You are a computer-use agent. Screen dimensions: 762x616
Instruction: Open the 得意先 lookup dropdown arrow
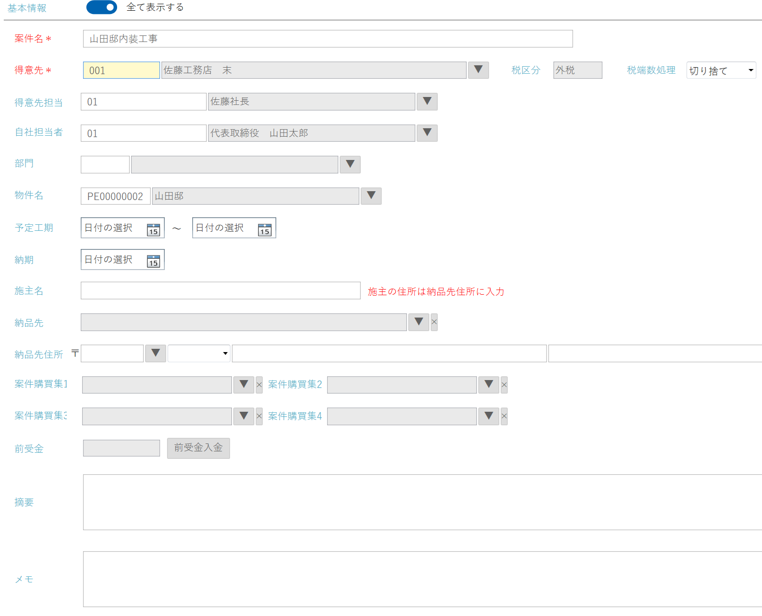tap(478, 70)
